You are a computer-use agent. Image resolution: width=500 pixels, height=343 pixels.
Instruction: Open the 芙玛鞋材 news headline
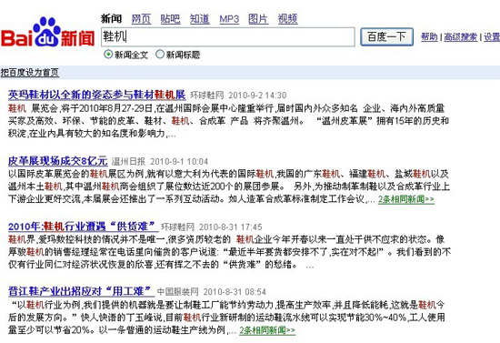coord(97,95)
